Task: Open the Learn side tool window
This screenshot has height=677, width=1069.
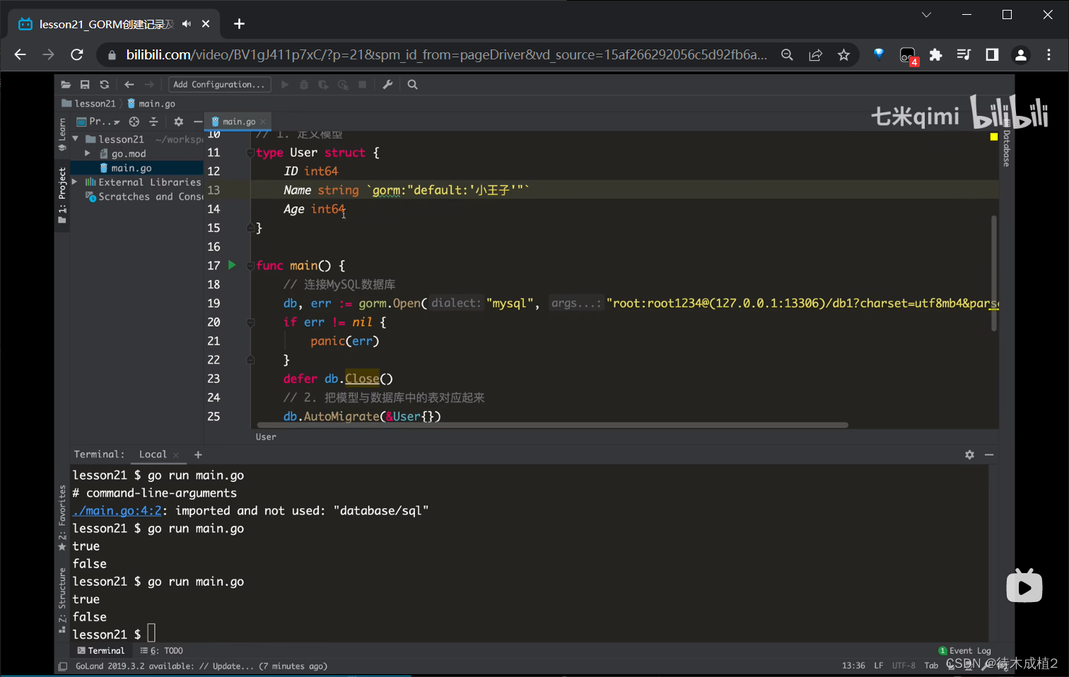Action: click(62, 134)
